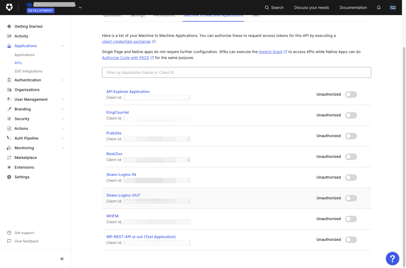Image resolution: width=406 pixels, height=268 pixels.
Task: Authorize Share-Logins-IN with its toggle
Action: click(x=351, y=177)
